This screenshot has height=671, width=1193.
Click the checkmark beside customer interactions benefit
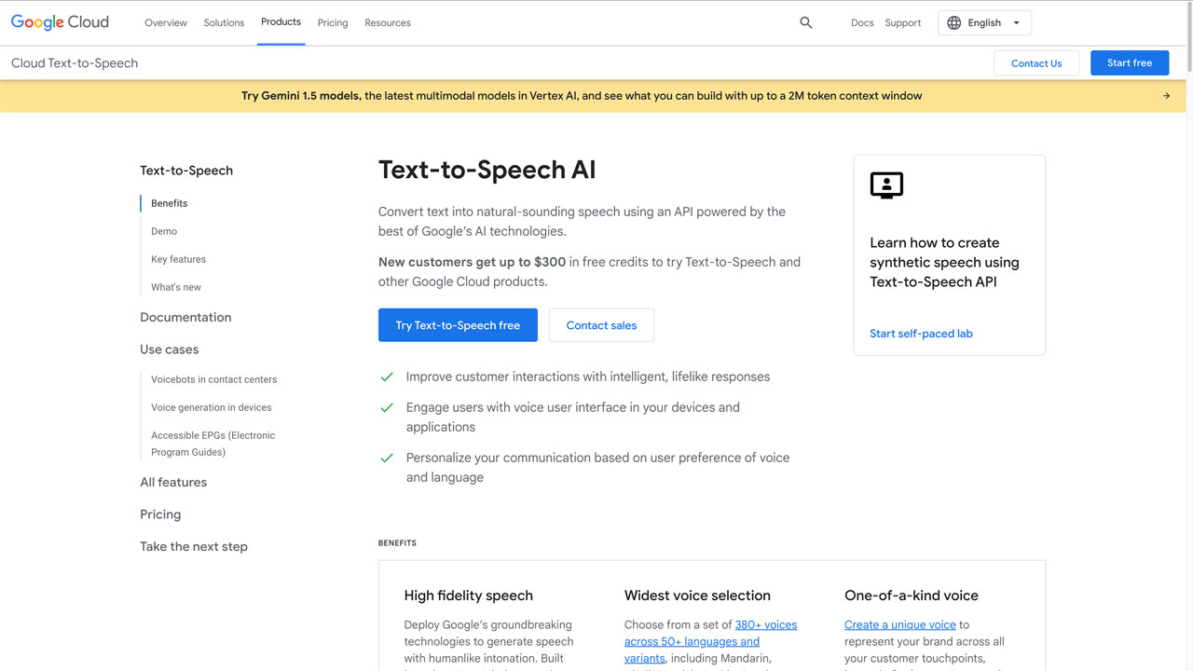(x=387, y=377)
